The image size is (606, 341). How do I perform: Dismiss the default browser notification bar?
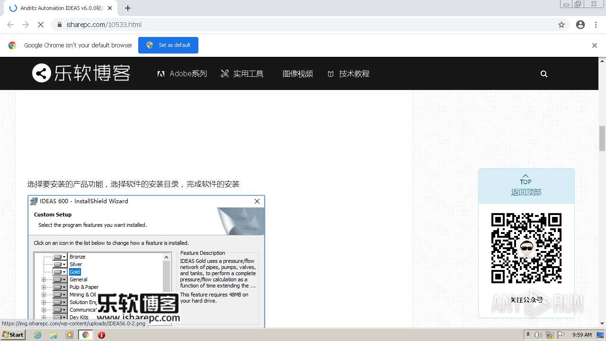594,45
